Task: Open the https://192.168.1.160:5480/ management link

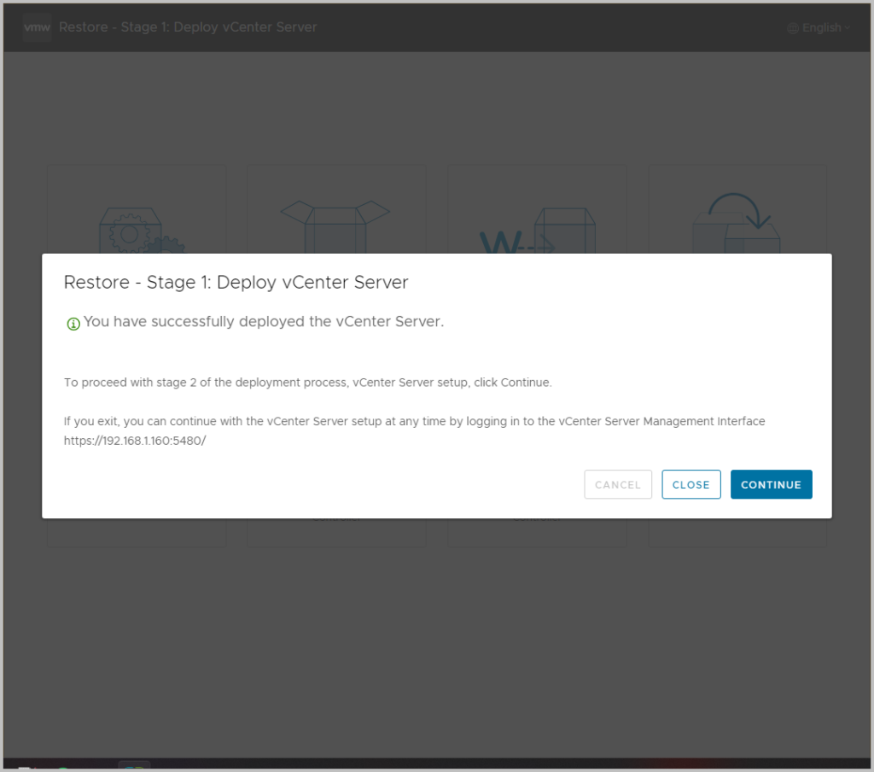Action: click(134, 440)
